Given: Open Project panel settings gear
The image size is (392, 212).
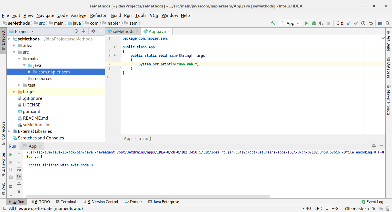Looking at the screenshot, I should [x=93, y=31].
